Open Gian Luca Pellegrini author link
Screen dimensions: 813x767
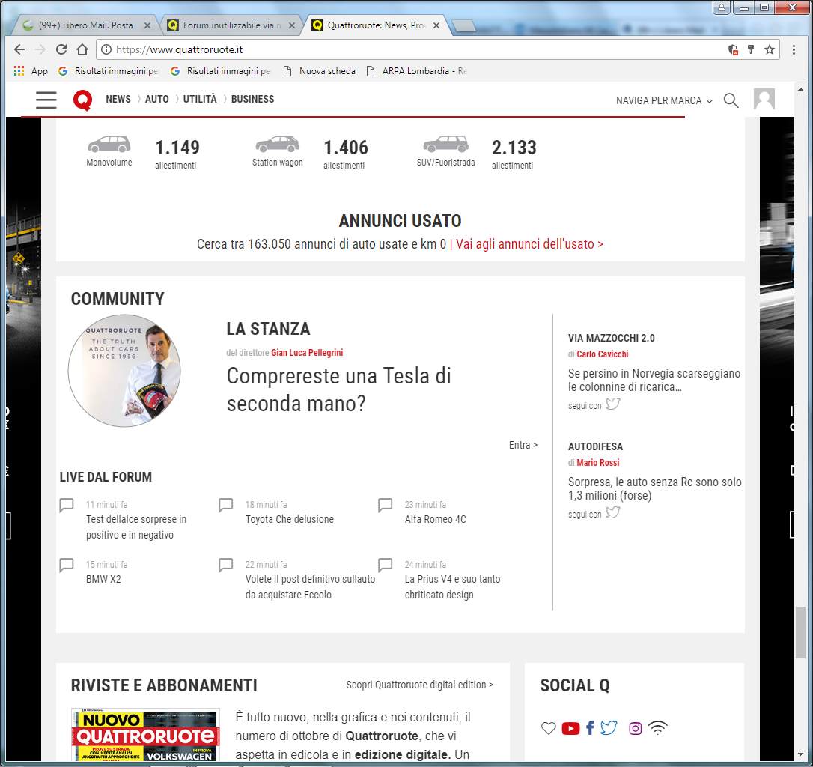(x=307, y=353)
